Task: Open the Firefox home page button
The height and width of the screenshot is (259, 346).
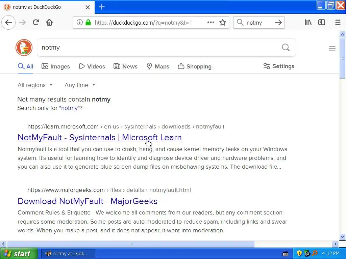Action: point(49,22)
